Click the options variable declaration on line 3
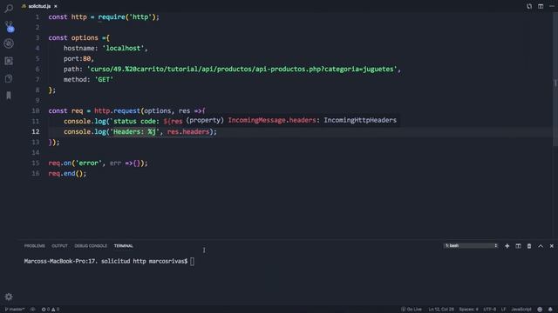The image size is (558, 313). 85,37
